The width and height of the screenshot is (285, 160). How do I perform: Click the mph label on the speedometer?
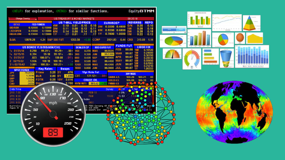[x=53, y=103]
